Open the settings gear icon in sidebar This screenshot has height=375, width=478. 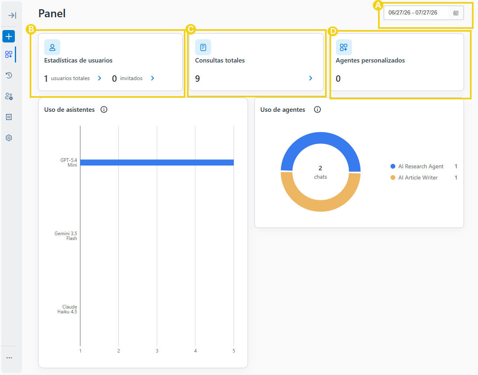tap(9, 138)
